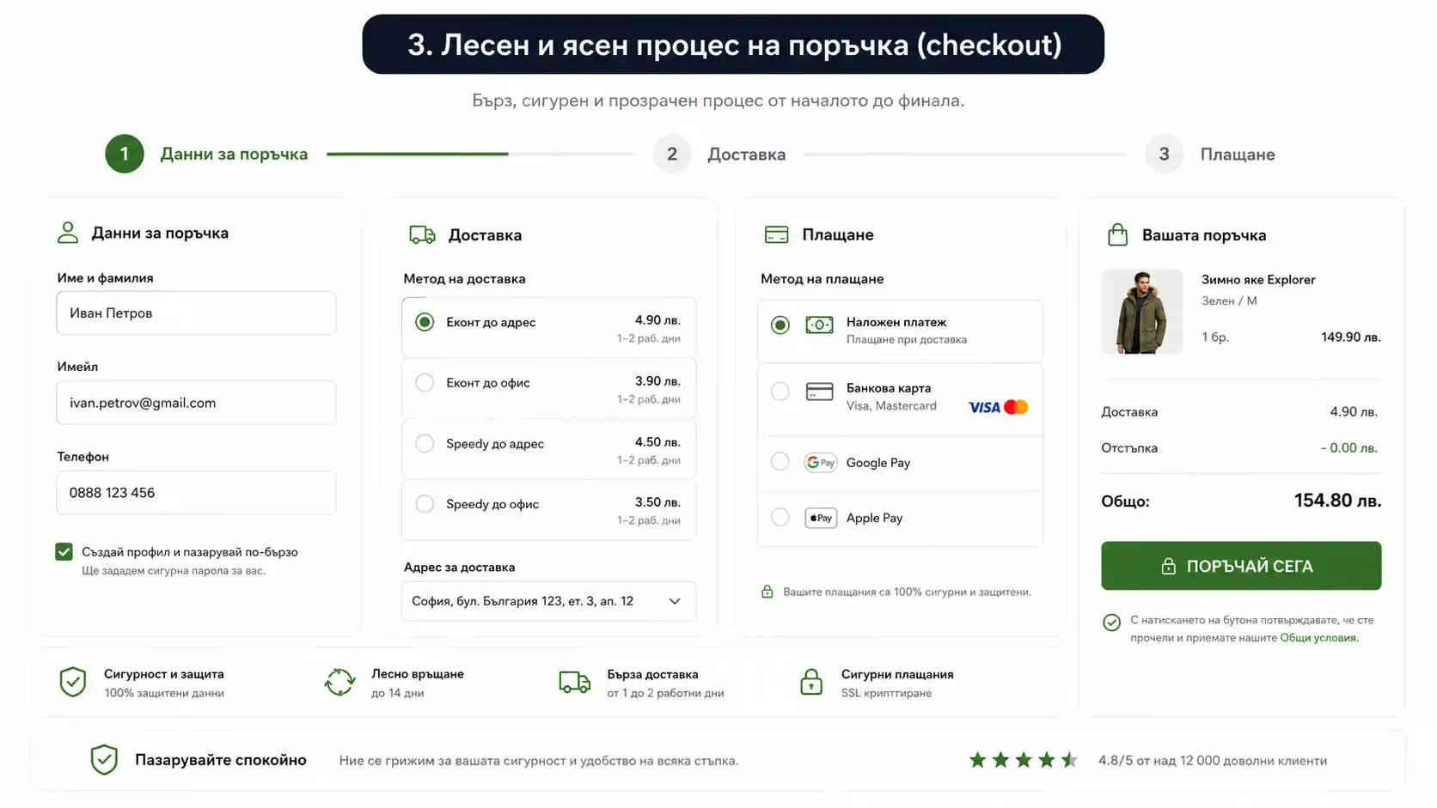The image size is (1437, 808).
Task: Click progress bar between steps 1 and 2
Action: point(480,154)
